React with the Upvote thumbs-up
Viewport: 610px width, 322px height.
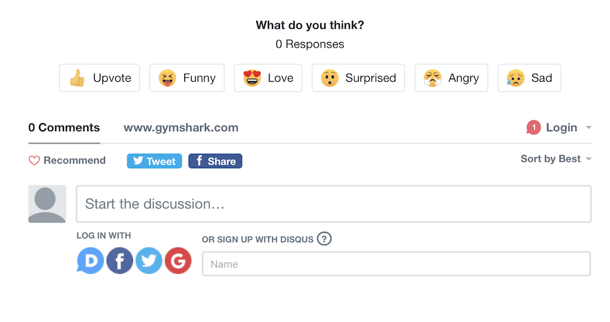(x=99, y=78)
